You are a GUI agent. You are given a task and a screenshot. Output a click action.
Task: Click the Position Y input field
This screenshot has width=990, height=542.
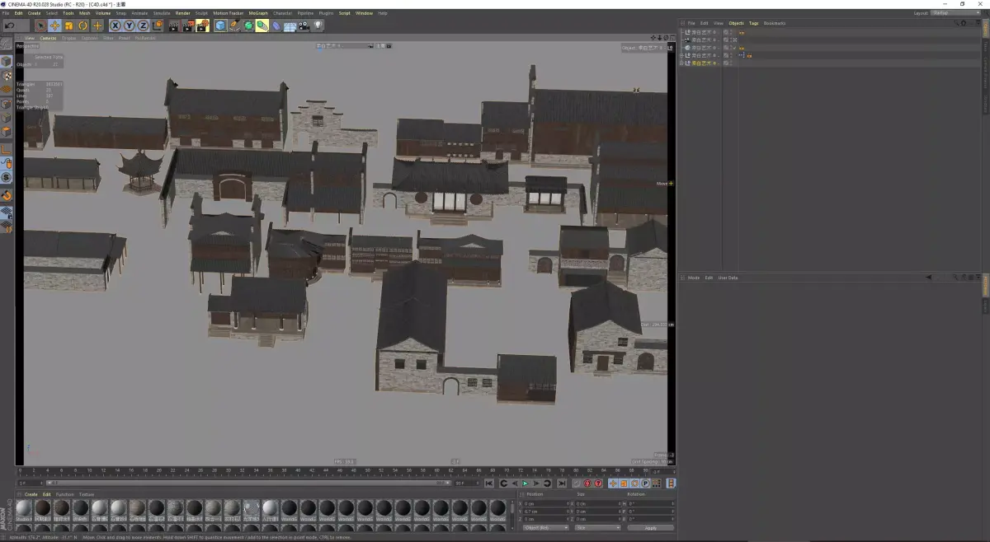coord(544,512)
